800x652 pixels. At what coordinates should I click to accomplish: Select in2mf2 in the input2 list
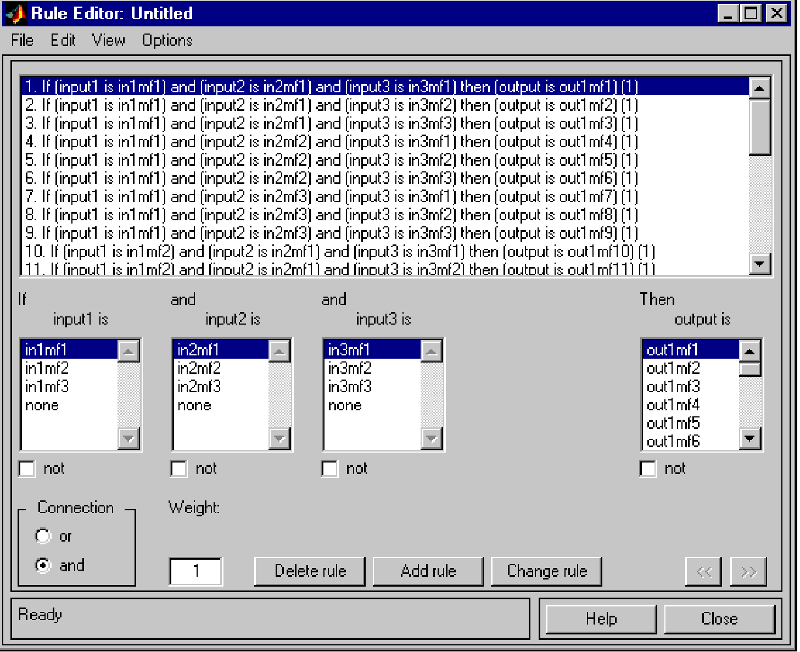pos(221,368)
